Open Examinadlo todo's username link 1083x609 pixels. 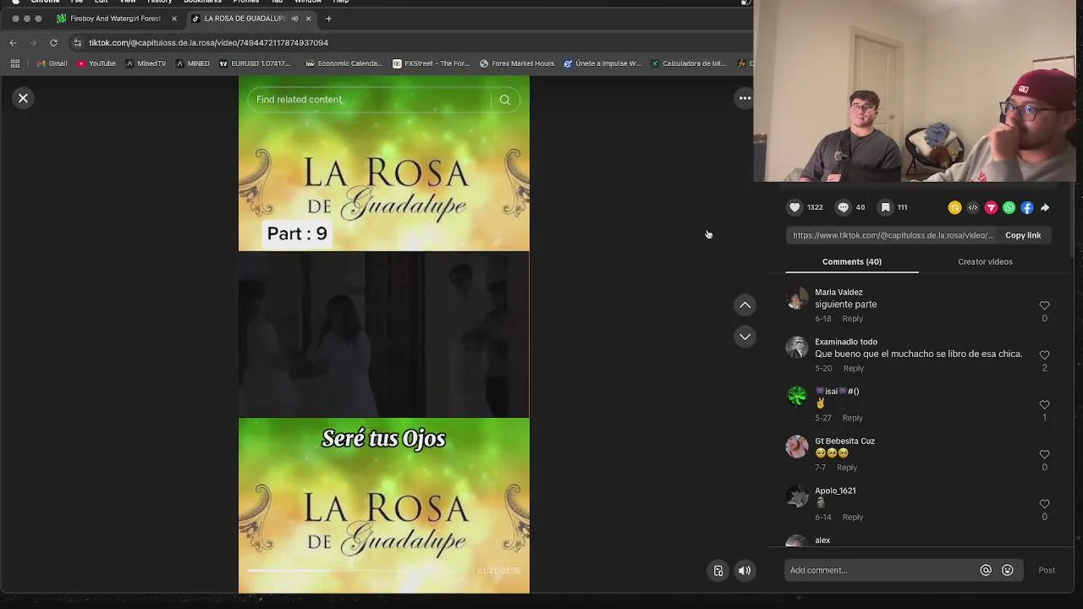click(846, 342)
